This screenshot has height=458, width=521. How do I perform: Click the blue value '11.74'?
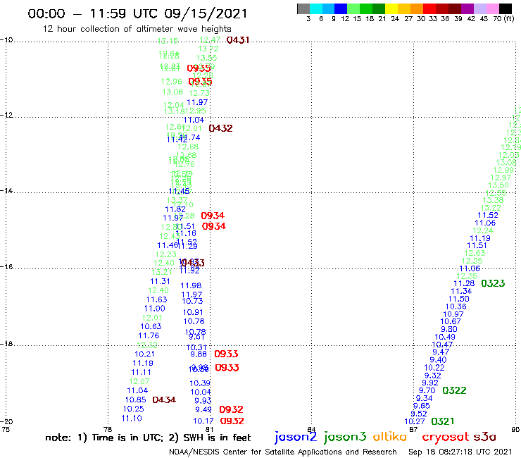(191, 137)
